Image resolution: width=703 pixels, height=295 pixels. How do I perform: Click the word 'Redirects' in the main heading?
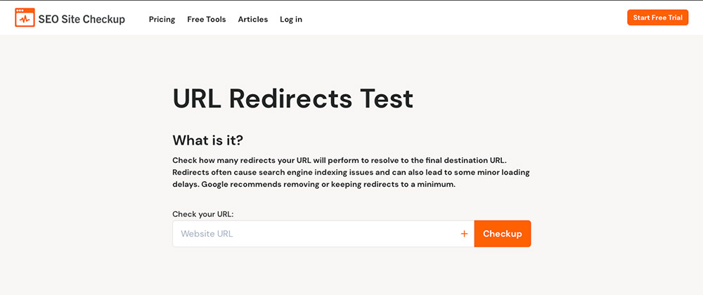point(290,99)
